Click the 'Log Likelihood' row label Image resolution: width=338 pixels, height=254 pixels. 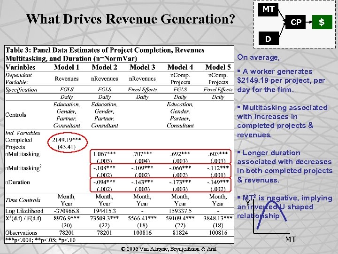click(x=24, y=211)
